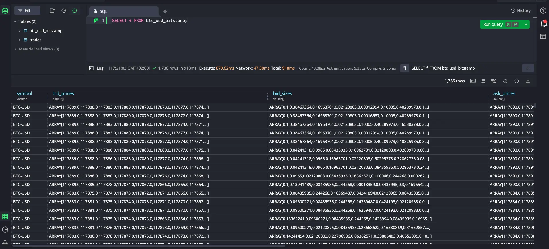
Task: Click the ask_prices column header
Action: tap(504, 93)
